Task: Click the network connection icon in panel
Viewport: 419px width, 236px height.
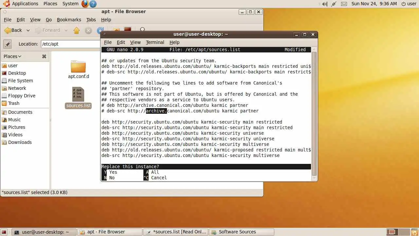Action: (x=334, y=4)
